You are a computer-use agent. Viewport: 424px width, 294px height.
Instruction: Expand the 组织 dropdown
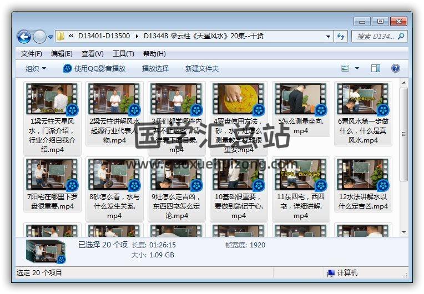(x=36, y=69)
